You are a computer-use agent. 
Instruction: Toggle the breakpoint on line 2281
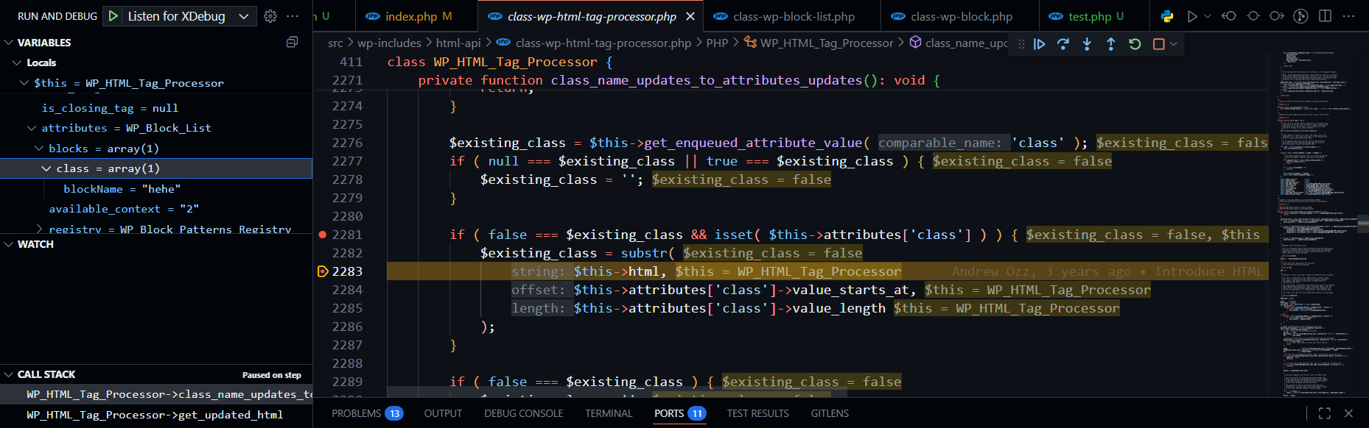322,235
